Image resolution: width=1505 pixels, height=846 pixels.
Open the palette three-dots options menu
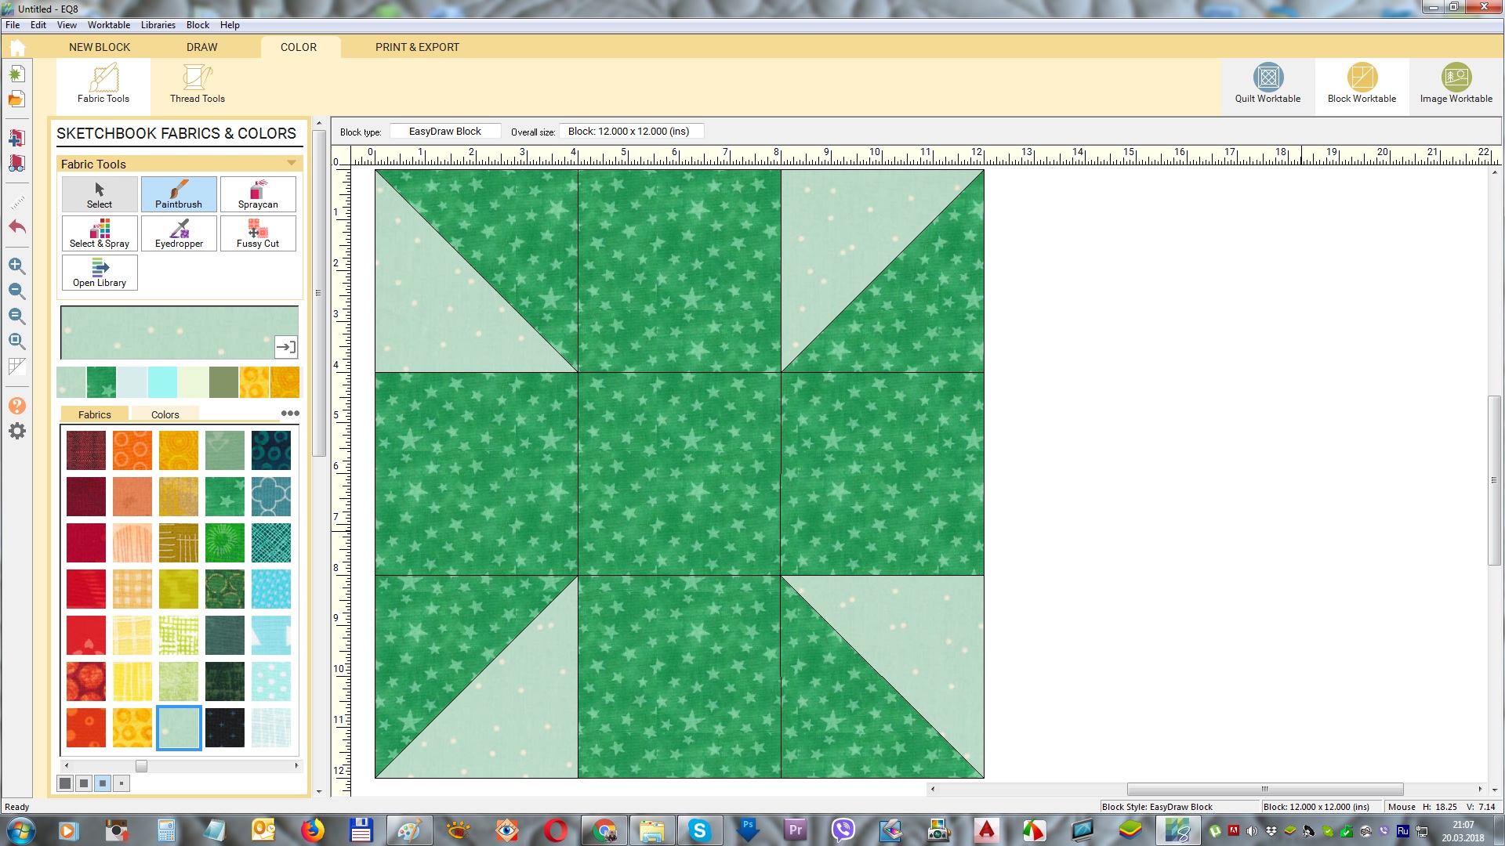290,413
